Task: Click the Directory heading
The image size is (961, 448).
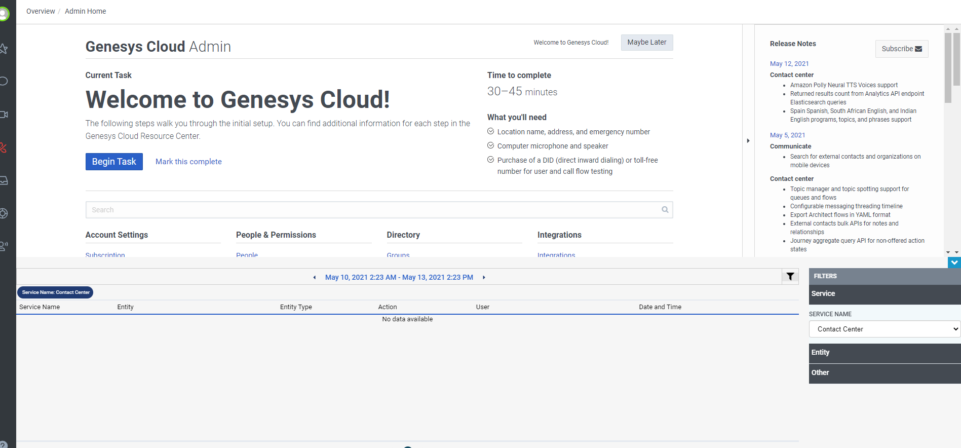Action: [403, 235]
